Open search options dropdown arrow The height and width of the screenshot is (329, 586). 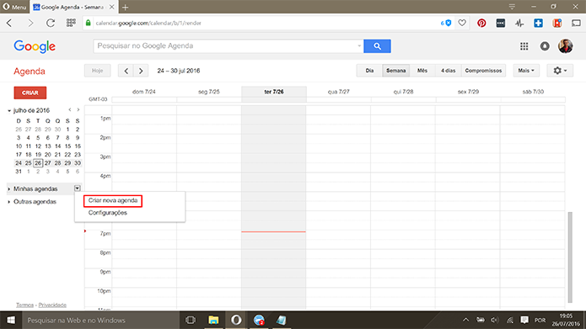tap(359, 46)
